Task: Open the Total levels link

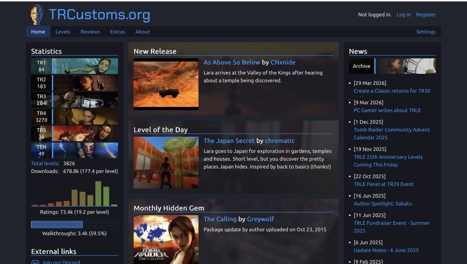Action: pyautogui.click(x=45, y=164)
